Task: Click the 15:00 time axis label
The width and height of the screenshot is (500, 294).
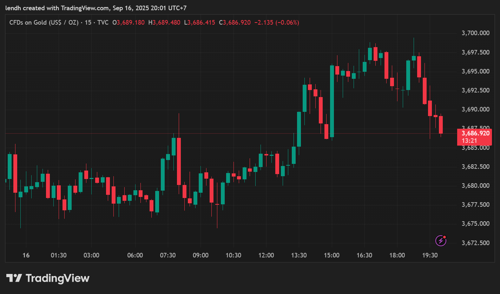Action: [x=331, y=255]
